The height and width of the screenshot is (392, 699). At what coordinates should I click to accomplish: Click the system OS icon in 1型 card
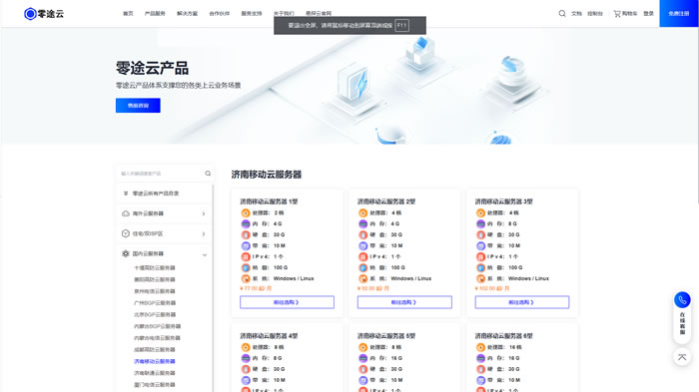pyautogui.click(x=246, y=278)
